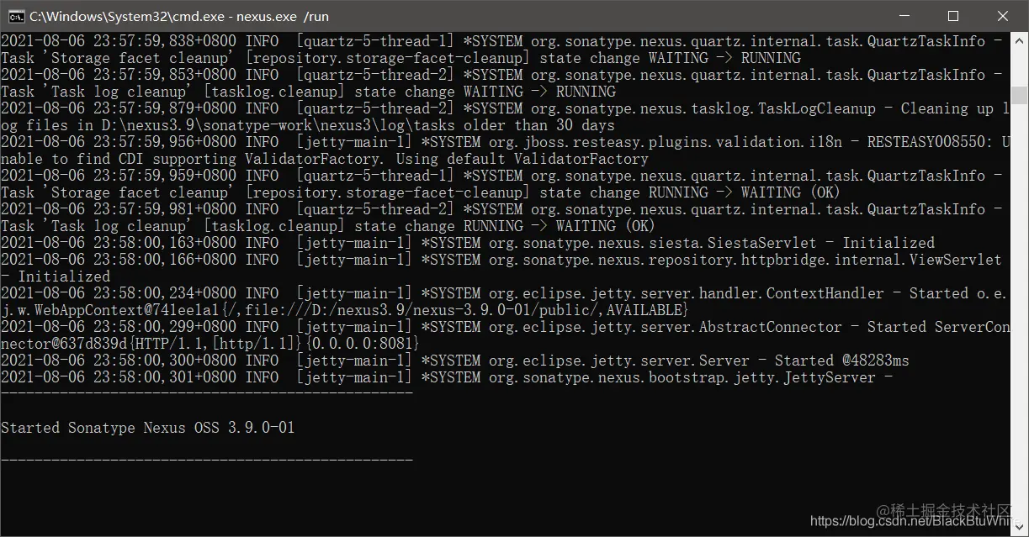
Task: Click 'Using default ValidatorFactory' text
Action: coord(522,159)
